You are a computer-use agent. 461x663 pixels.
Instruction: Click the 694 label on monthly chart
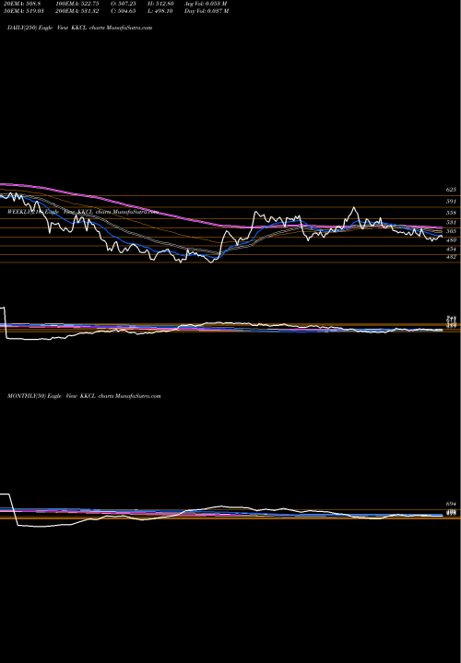click(x=451, y=504)
